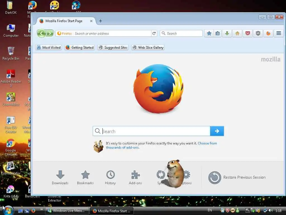Select Adobe Reader 9 desktop shortcut

(x=11, y=78)
